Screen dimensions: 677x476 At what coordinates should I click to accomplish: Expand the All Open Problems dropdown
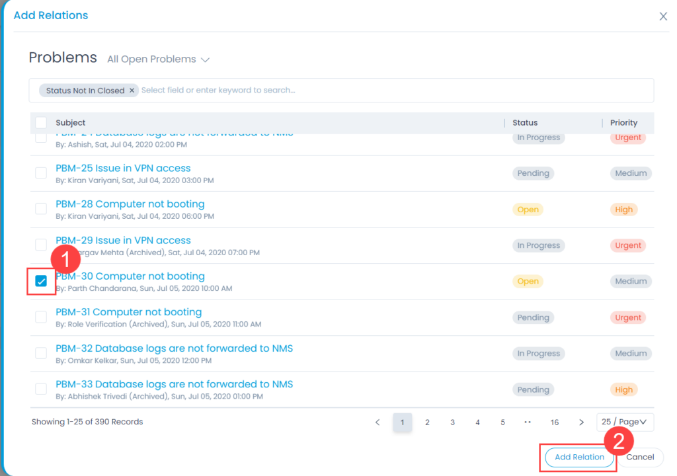tap(158, 59)
